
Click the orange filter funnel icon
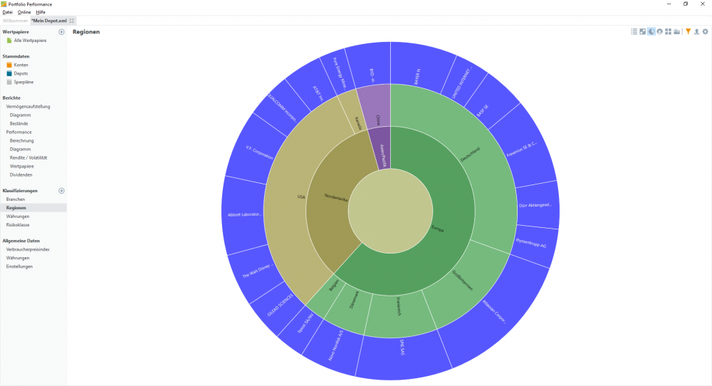tap(689, 32)
